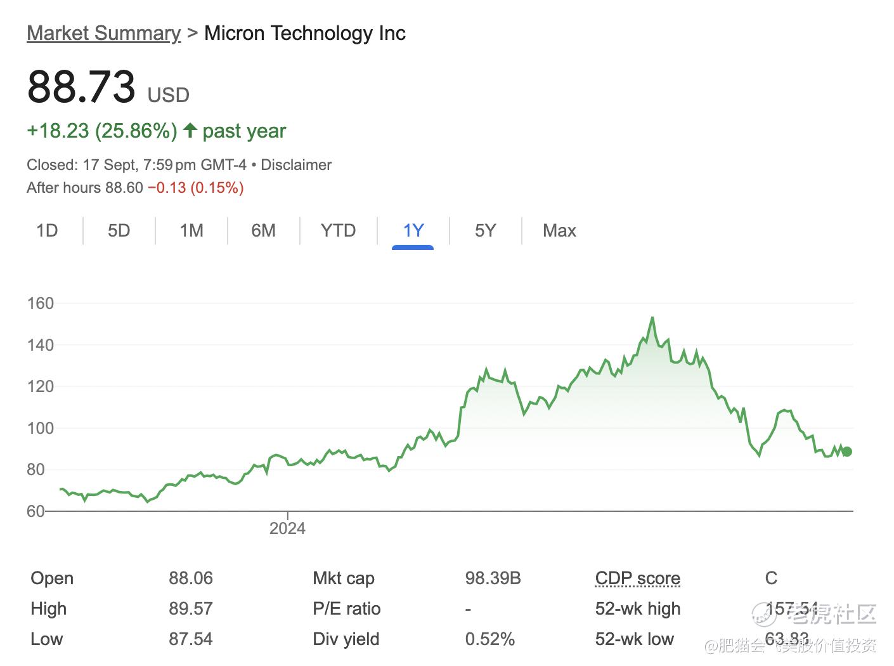Click the High value 89.57
Screen dimensions: 894x666
point(191,608)
